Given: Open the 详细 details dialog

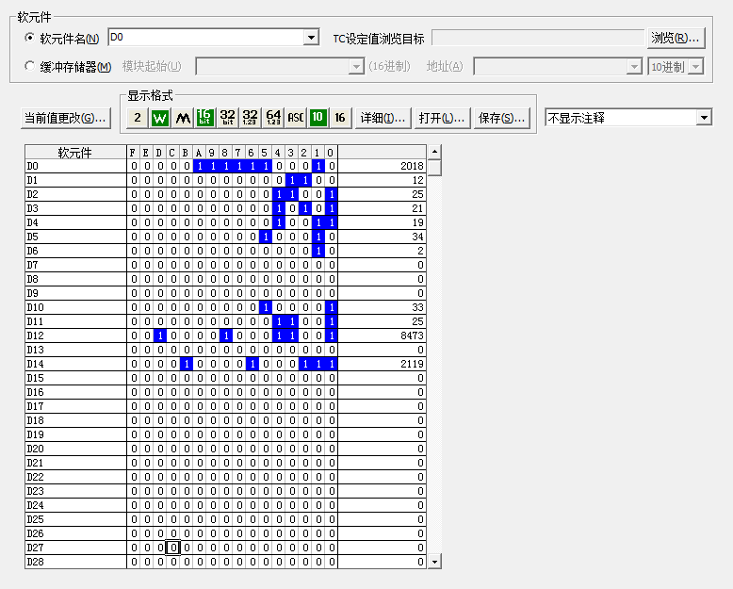Looking at the screenshot, I should [x=383, y=118].
